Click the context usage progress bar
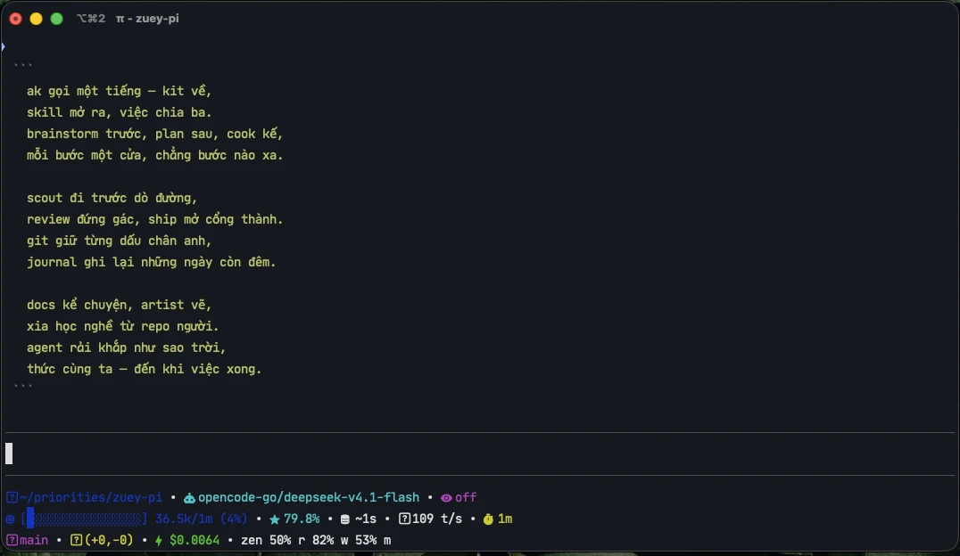Viewport: 960px width, 556px height. click(85, 519)
